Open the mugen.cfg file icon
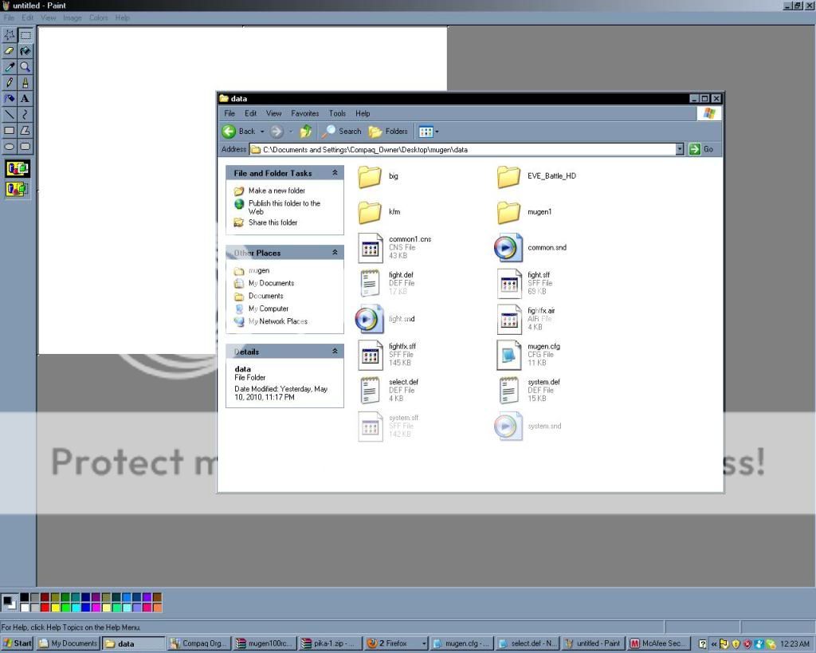The height and width of the screenshot is (653, 816). point(508,355)
